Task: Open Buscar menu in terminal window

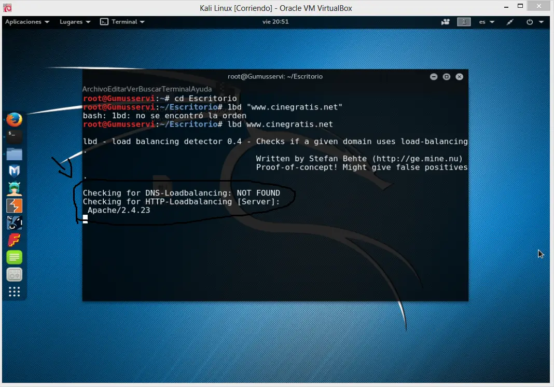Action: tap(149, 89)
